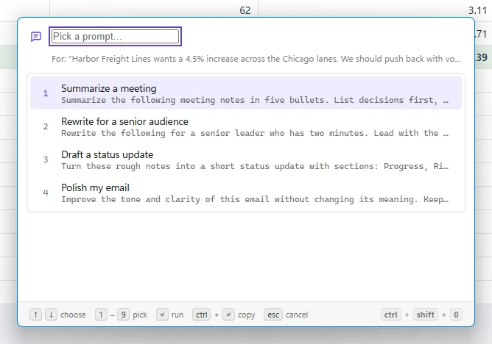Viewport: 492px width, 344px height.
Task: Click the "Turn these rough notes" description text
Action: (255, 167)
